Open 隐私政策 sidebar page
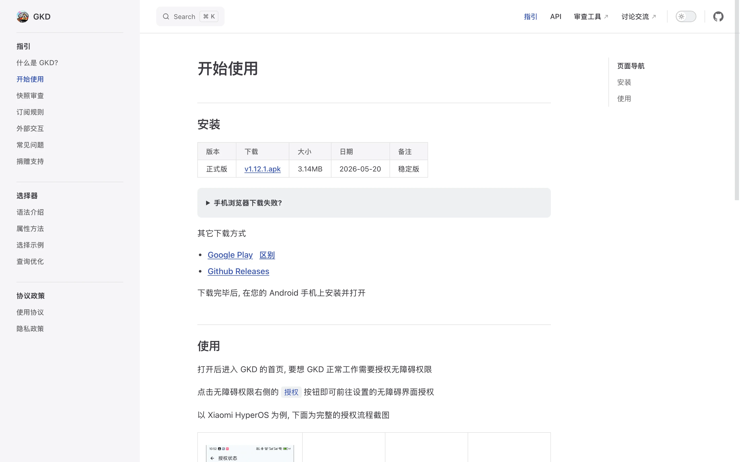This screenshot has width=740, height=462. tap(30, 329)
